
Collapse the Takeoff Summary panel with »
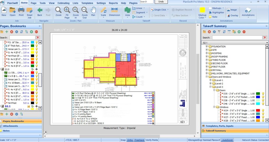[266, 26]
